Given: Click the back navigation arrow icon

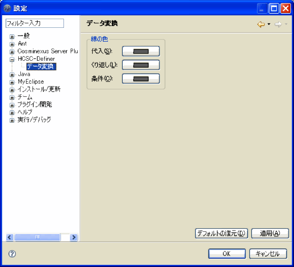Looking at the screenshot, I should click(261, 24).
